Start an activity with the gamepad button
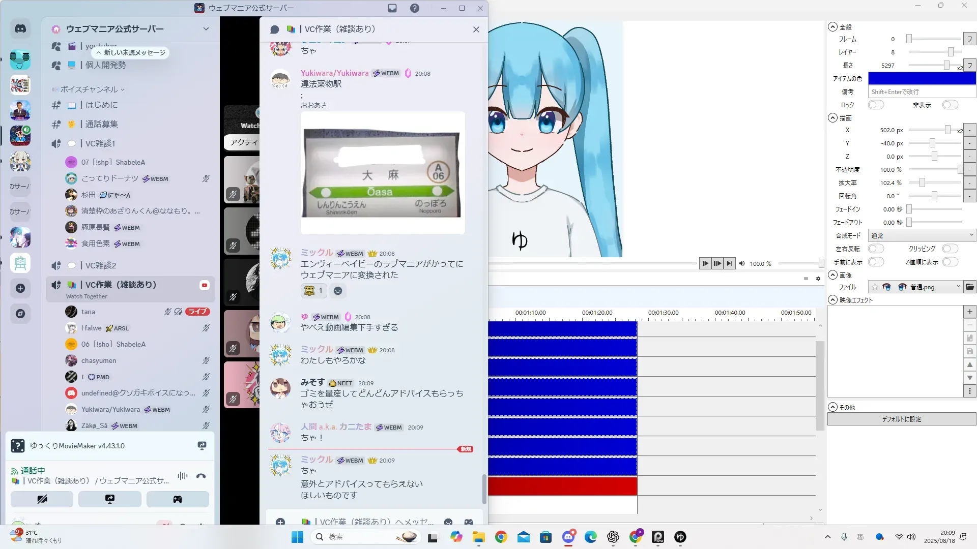This screenshot has height=549, width=977. tap(178, 499)
